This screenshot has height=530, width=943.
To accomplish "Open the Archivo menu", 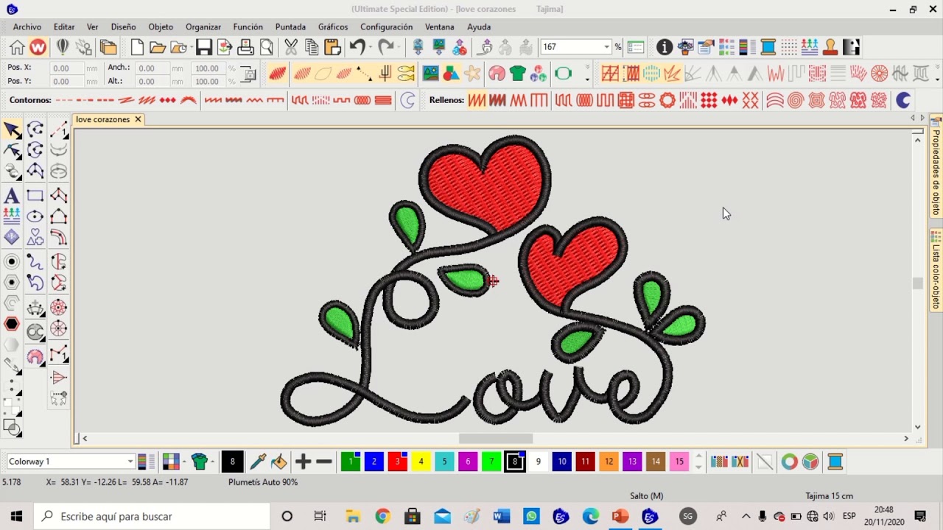I will pyautogui.click(x=27, y=26).
